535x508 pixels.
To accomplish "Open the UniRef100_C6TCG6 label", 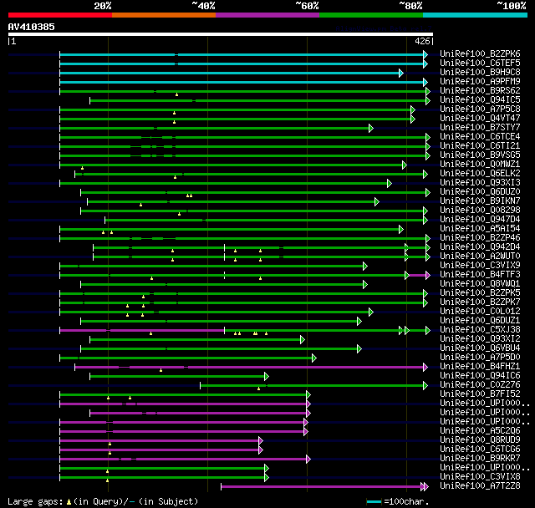I will pyautogui.click(x=480, y=450).
